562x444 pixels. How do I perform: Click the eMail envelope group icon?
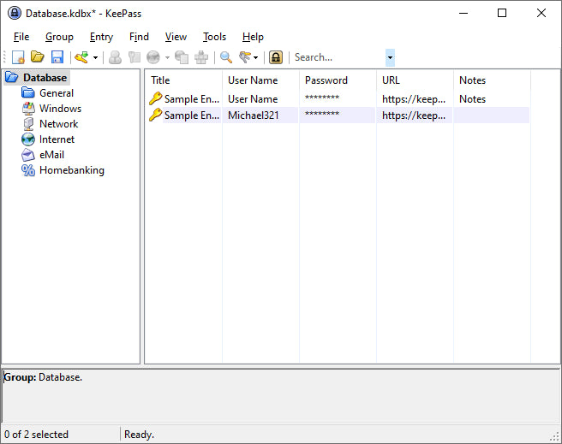28,155
